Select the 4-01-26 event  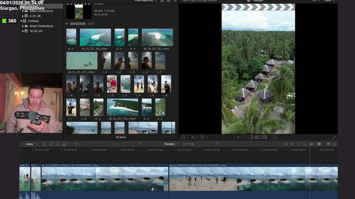point(35,16)
